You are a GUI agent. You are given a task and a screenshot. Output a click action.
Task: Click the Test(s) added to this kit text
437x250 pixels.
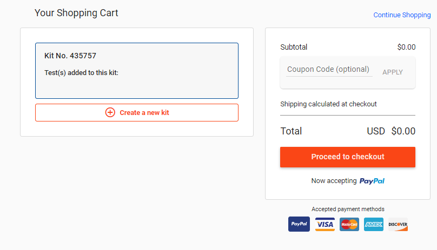(x=81, y=73)
